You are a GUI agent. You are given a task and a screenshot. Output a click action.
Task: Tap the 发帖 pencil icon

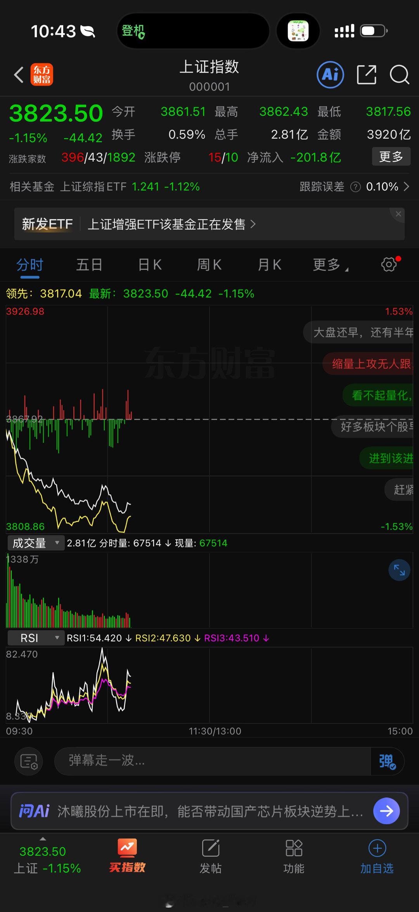click(x=211, y=848)
